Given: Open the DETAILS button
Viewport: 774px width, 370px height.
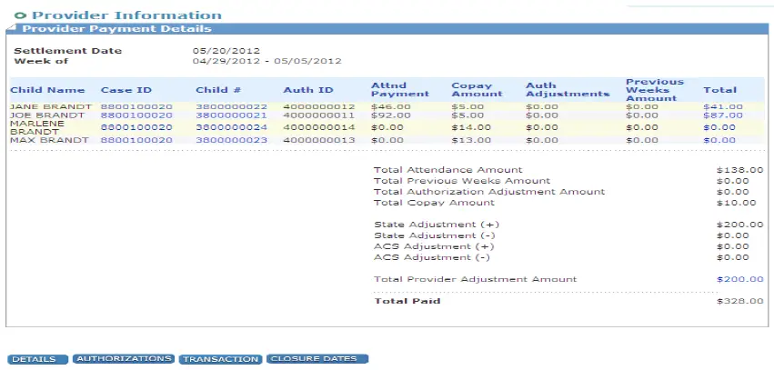Looking at the screenshot, I should point(37,359).
